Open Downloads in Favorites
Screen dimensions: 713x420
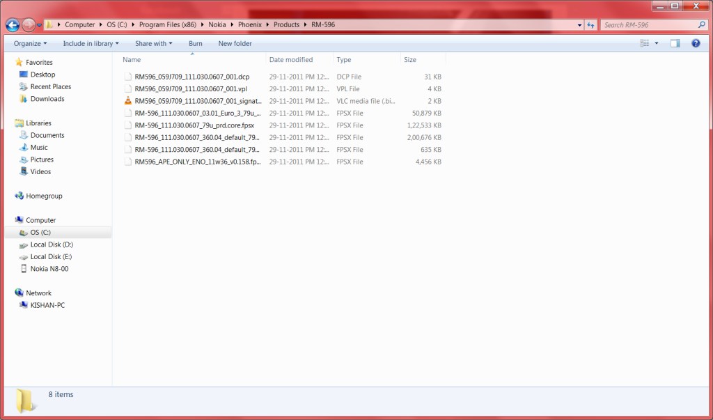pyautogui.click(x=47, y=99)
